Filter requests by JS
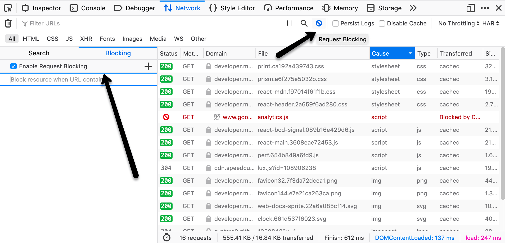Screen dimensions: 505x243 coord(69,39)
